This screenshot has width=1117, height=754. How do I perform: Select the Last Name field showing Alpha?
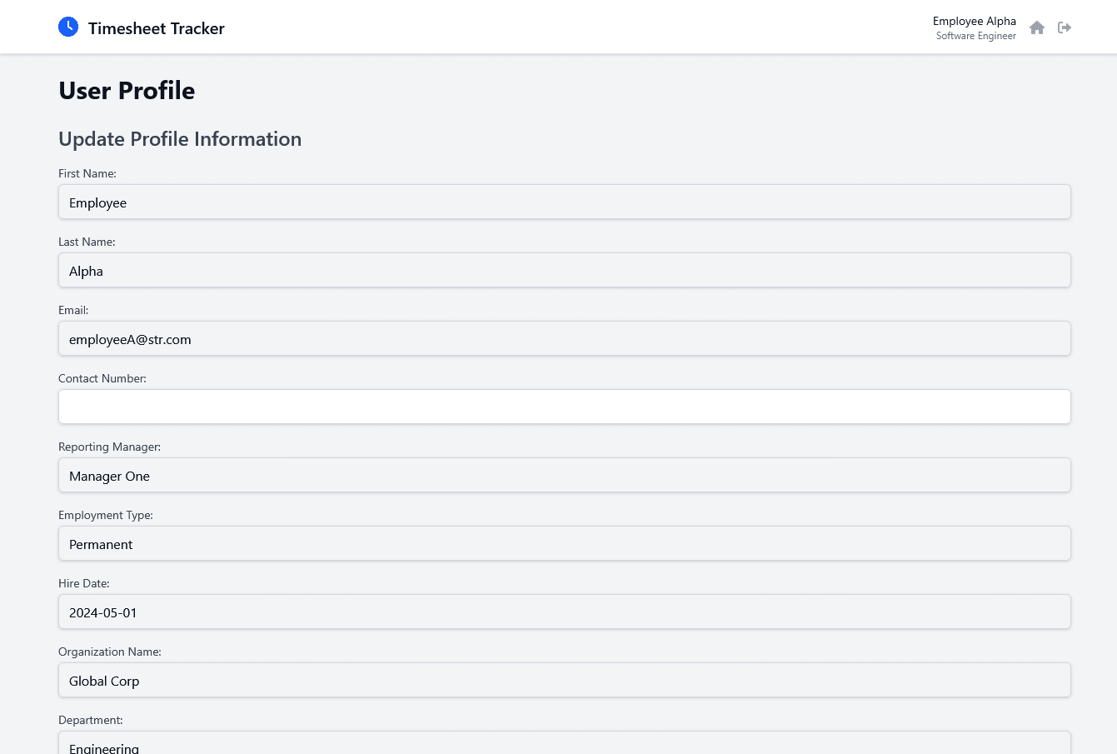point(564,270)
